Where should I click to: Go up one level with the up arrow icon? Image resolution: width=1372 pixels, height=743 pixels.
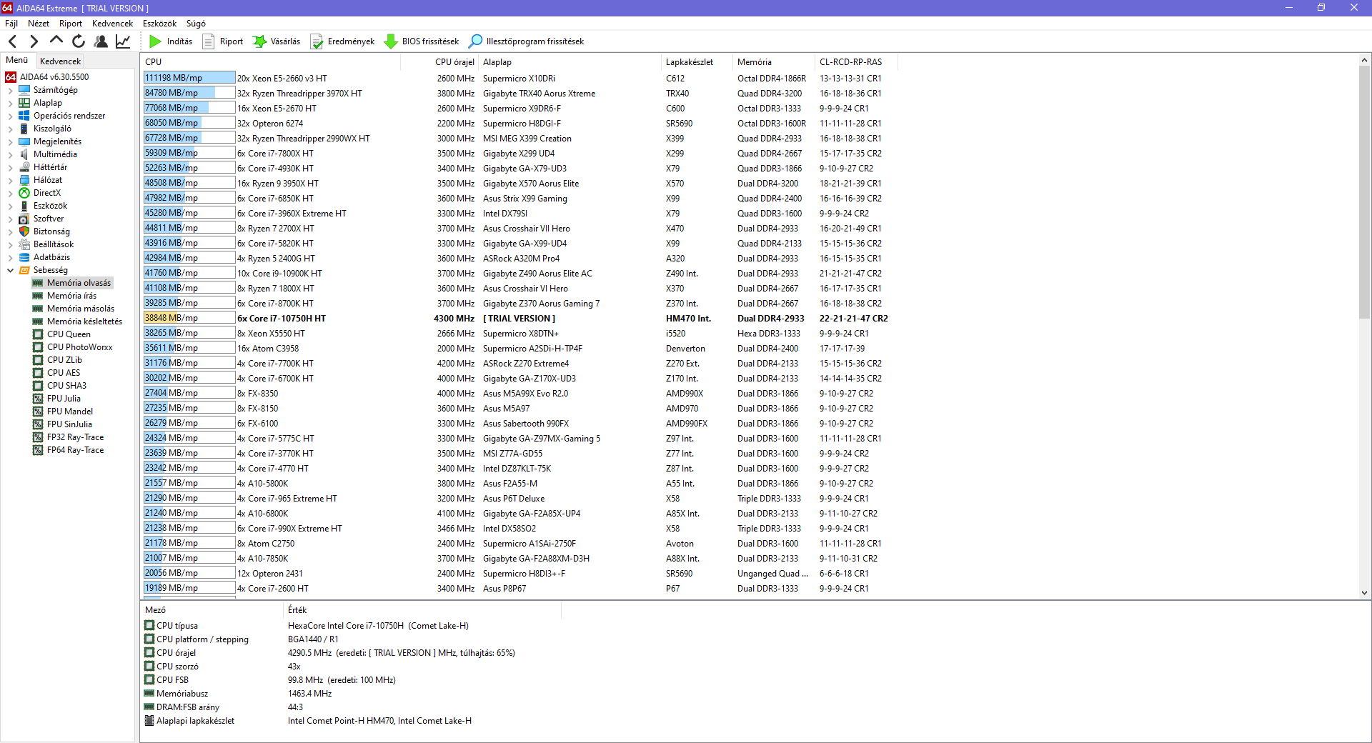click(x=56, y=41)
